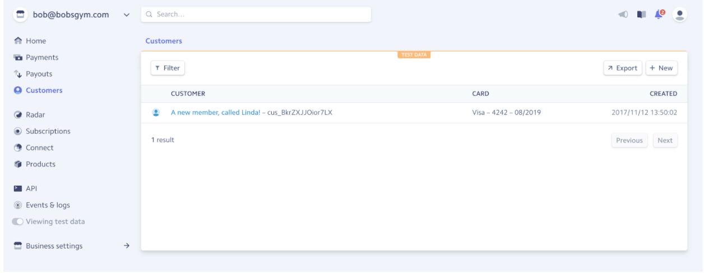Click the Payments card icon
The image size is (704, 273).
tap(18, 58)
